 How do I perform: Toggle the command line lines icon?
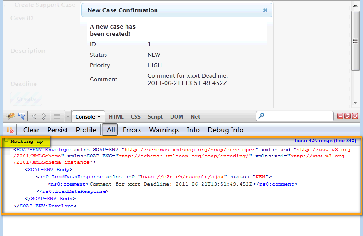[57, 116]
